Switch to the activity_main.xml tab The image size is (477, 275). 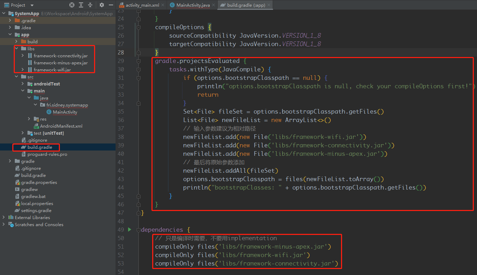[x=142, y=5]
